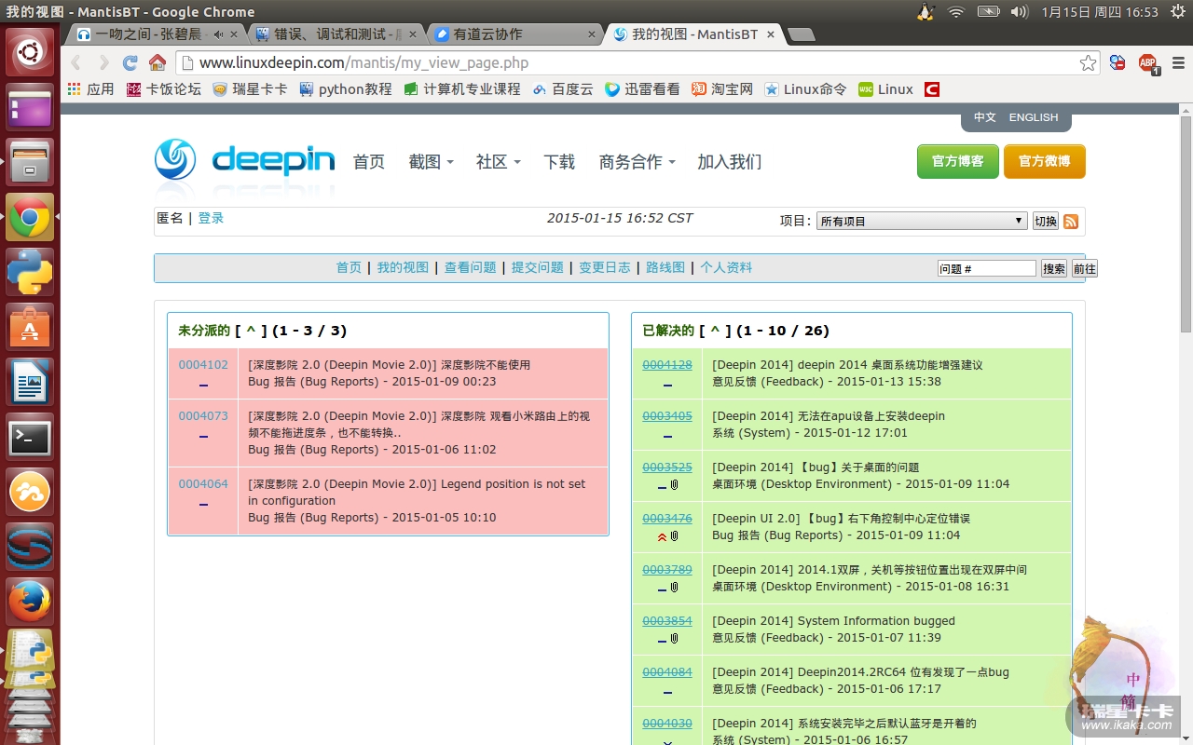Open the Chrome hamburger menu

click(1177, 63)
